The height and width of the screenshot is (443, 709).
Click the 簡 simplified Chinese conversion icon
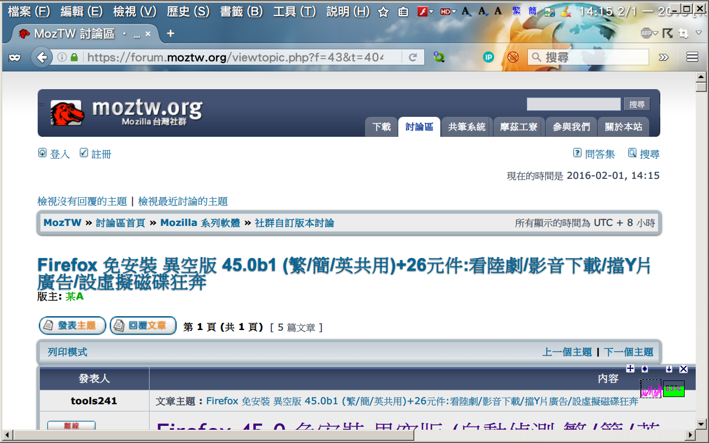click(x=532, y=11)
